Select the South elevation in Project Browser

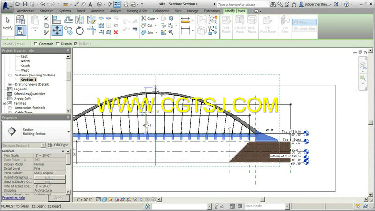25,66
